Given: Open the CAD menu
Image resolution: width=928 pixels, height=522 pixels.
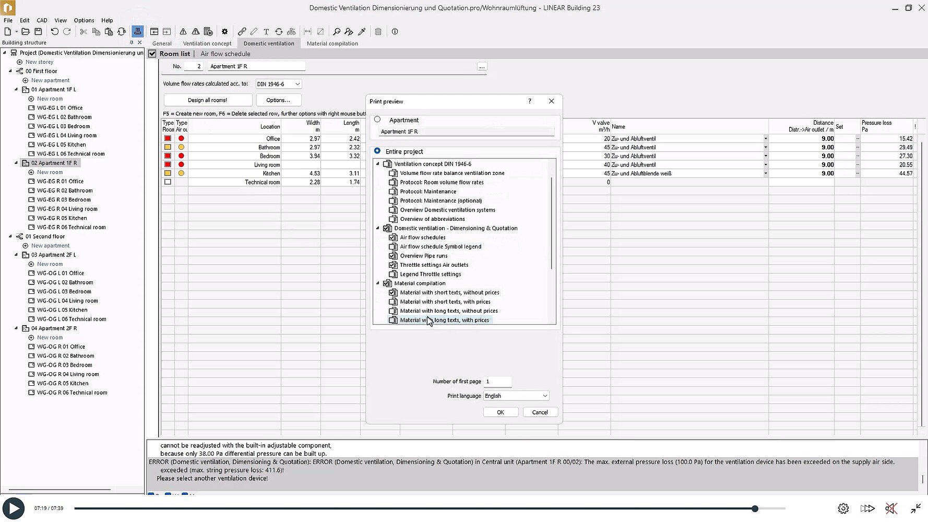Looking at the screenshot, I should click(x=42, y=20).
